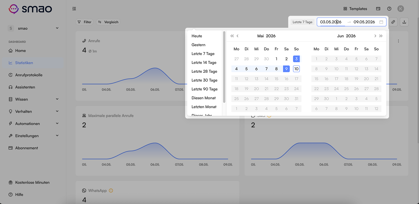The image size is (419, 204).
Task: Select May 1 in calendar
Action: pos(276,59)
